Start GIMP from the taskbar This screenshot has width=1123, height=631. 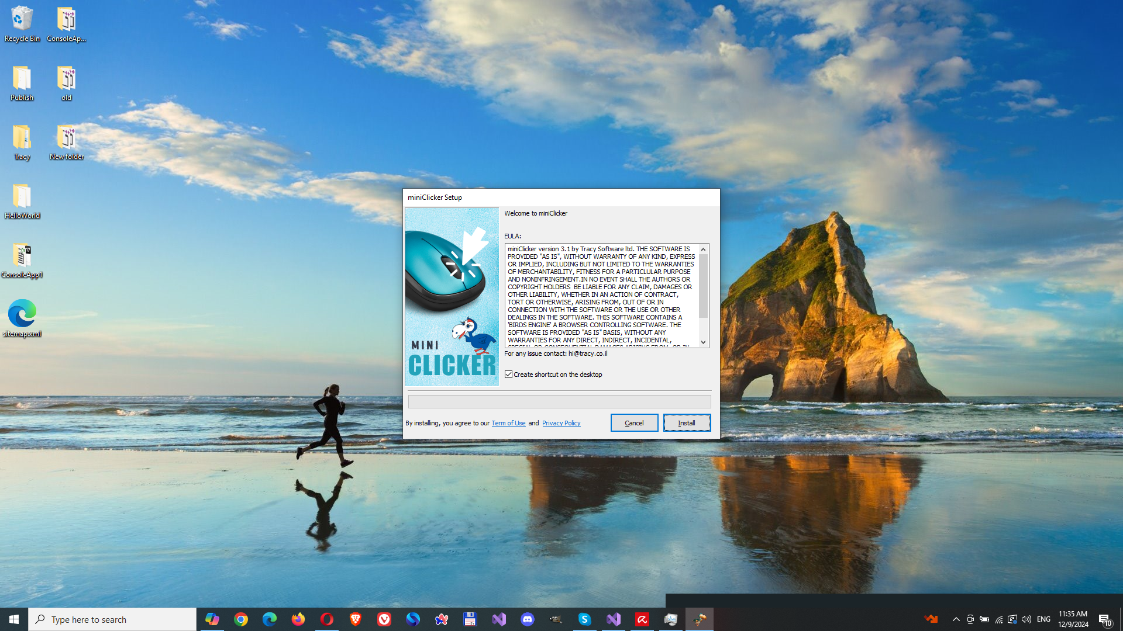tap(556, 619)
